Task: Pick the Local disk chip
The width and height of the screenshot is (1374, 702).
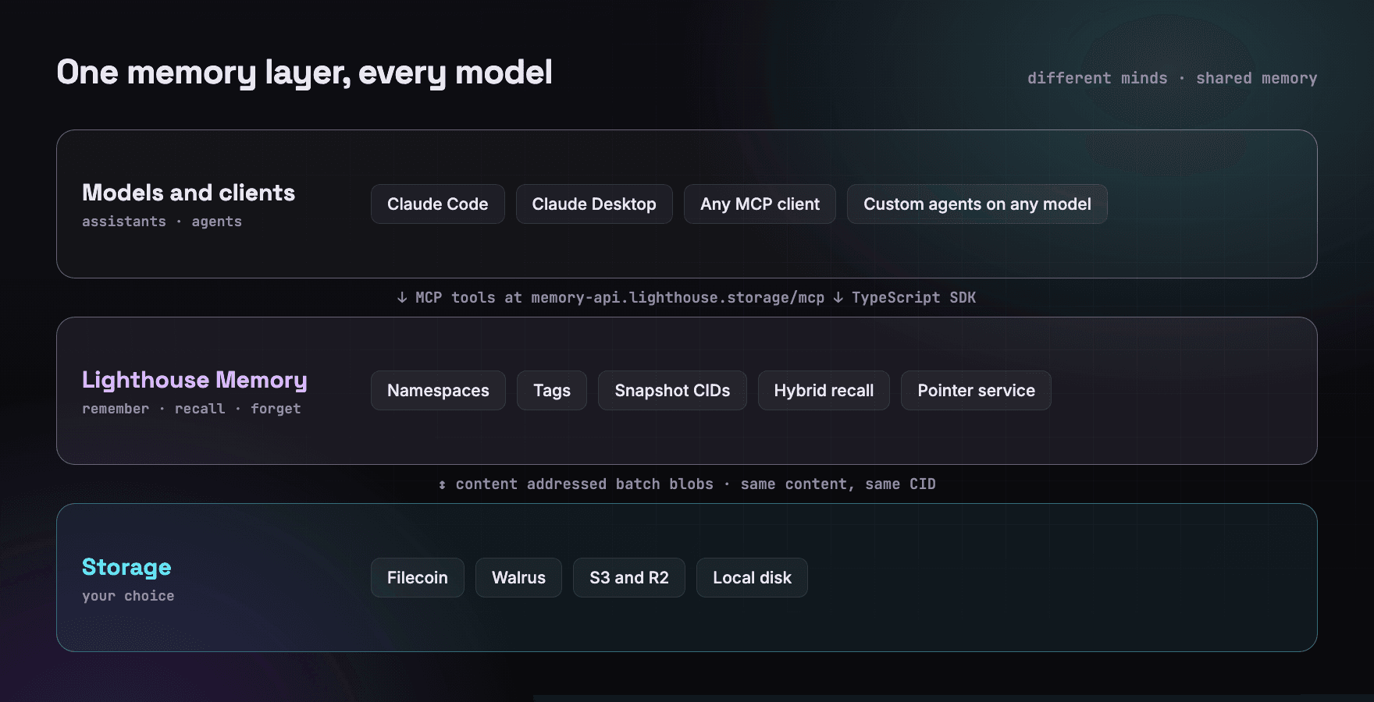Action: click(x=752, y=578)
